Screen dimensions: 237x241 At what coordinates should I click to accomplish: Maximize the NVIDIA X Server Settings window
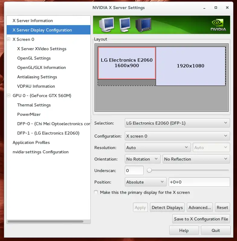click(216, 8)
